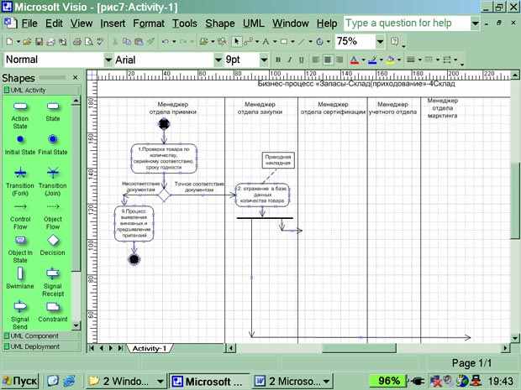This screenshot has height=390, width=521.
Task: Pick the Transition (Fork) shape
Action: pyautogui.click(x=20, y=181)
